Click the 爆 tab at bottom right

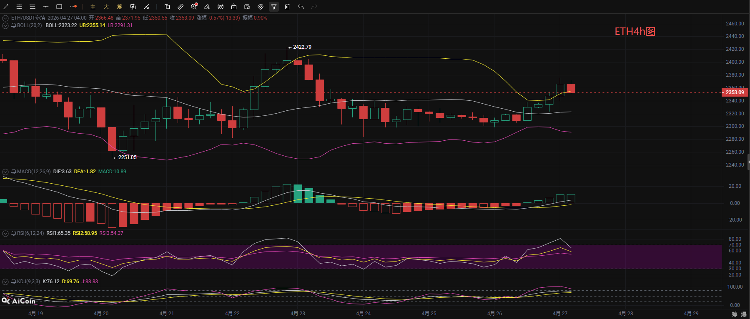(743, 314)
